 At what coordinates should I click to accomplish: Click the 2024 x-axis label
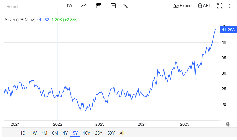(x=142, y=124)
